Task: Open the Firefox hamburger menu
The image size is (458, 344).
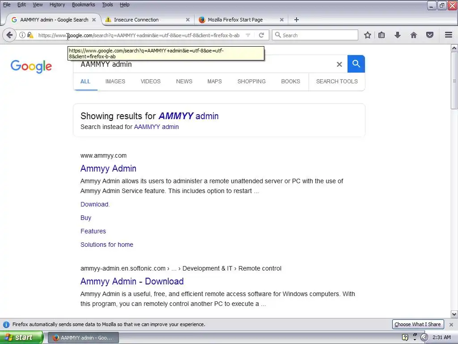Action: 449,35
